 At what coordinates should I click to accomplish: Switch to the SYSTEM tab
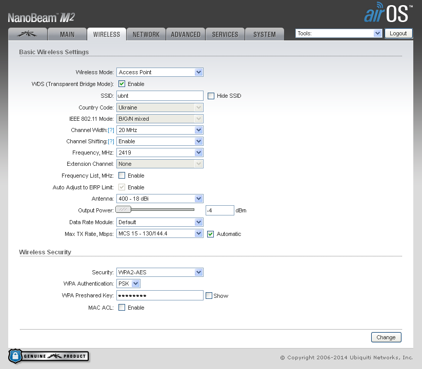click(265, 34)
